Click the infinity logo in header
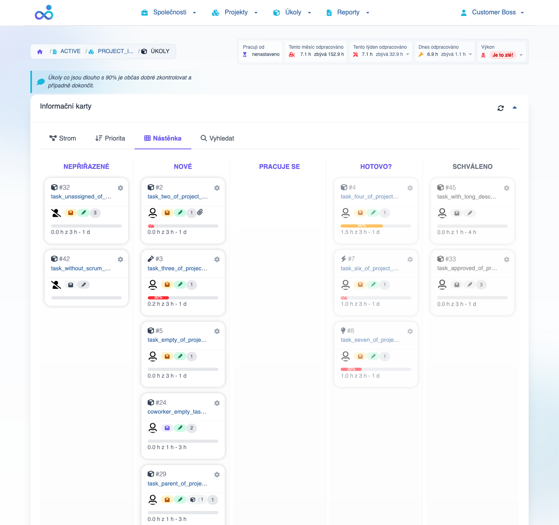 (x=44, y=13)
